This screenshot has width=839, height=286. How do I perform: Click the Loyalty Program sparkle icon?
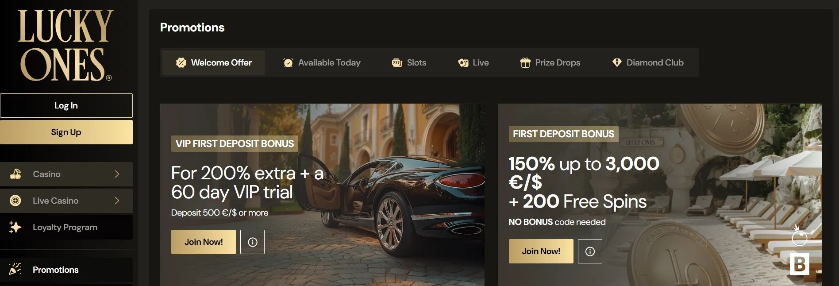point(15,227)
